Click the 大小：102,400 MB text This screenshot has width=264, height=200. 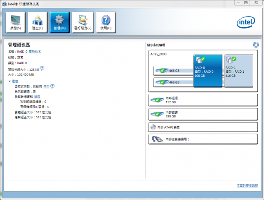(x=21, y=74)
